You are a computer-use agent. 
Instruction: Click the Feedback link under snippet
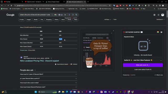(74, 64)
